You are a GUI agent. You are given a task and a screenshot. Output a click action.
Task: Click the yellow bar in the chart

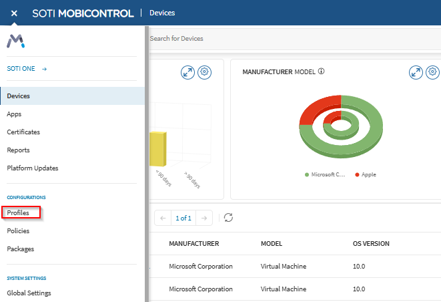tap(157, 149)
